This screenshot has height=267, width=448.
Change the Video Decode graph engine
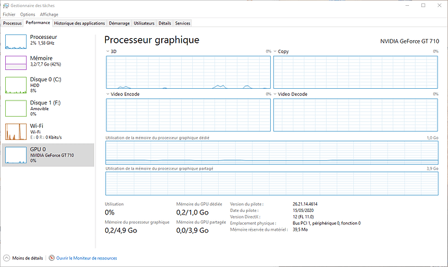[x=275, y=94]
